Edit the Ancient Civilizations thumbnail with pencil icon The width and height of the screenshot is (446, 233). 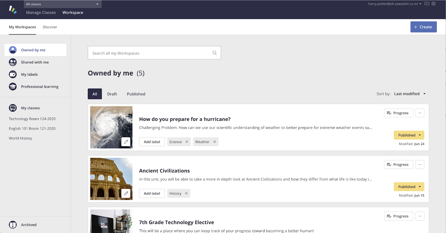[126, 193]
